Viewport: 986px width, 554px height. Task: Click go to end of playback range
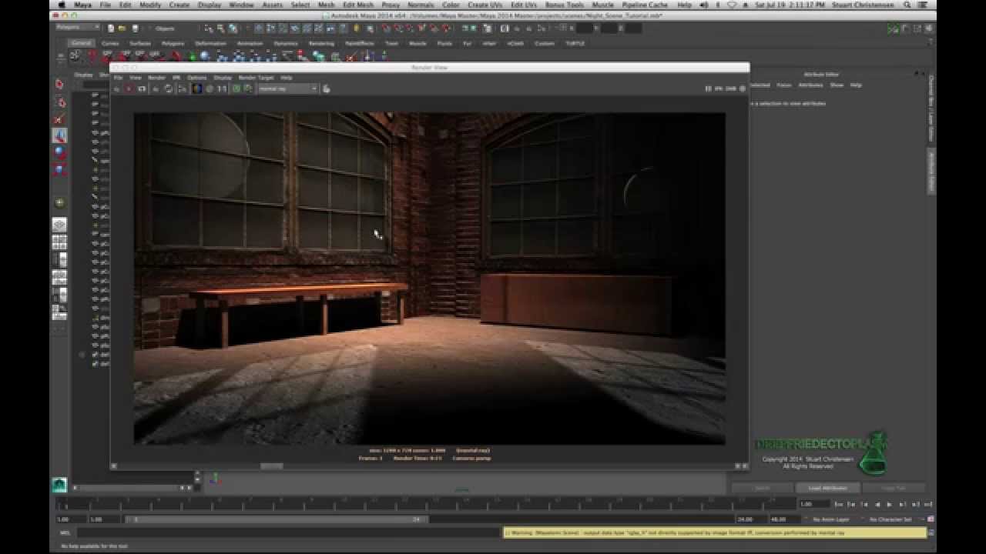(x=928, y=504)
